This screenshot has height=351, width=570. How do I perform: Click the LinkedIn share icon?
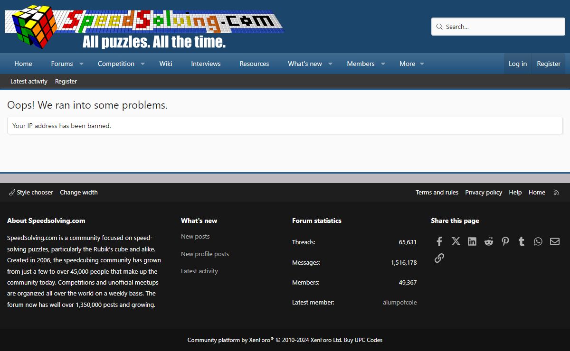tap(472, 241)
